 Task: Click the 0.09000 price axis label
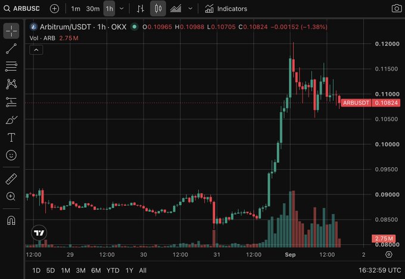point(387,195)
